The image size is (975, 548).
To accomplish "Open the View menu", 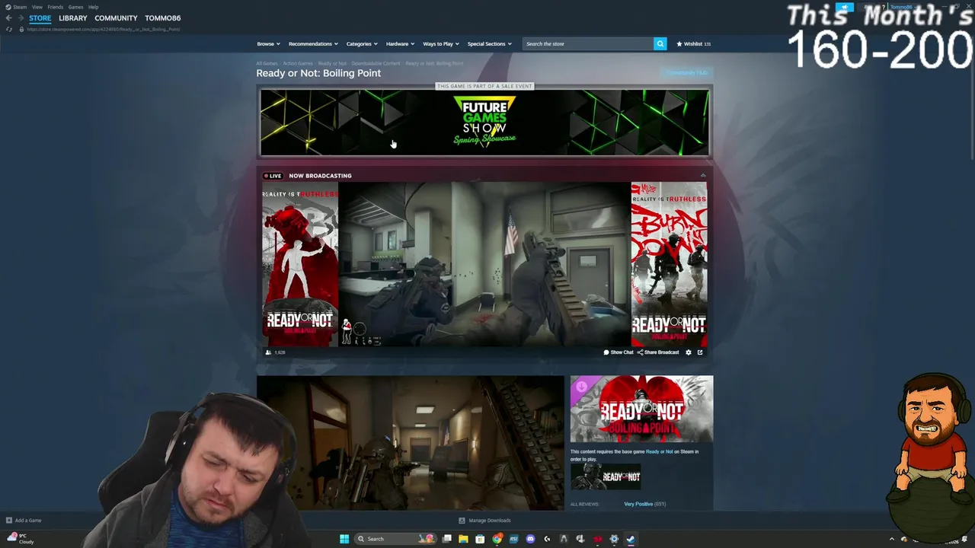I will (x=37, y=7).
